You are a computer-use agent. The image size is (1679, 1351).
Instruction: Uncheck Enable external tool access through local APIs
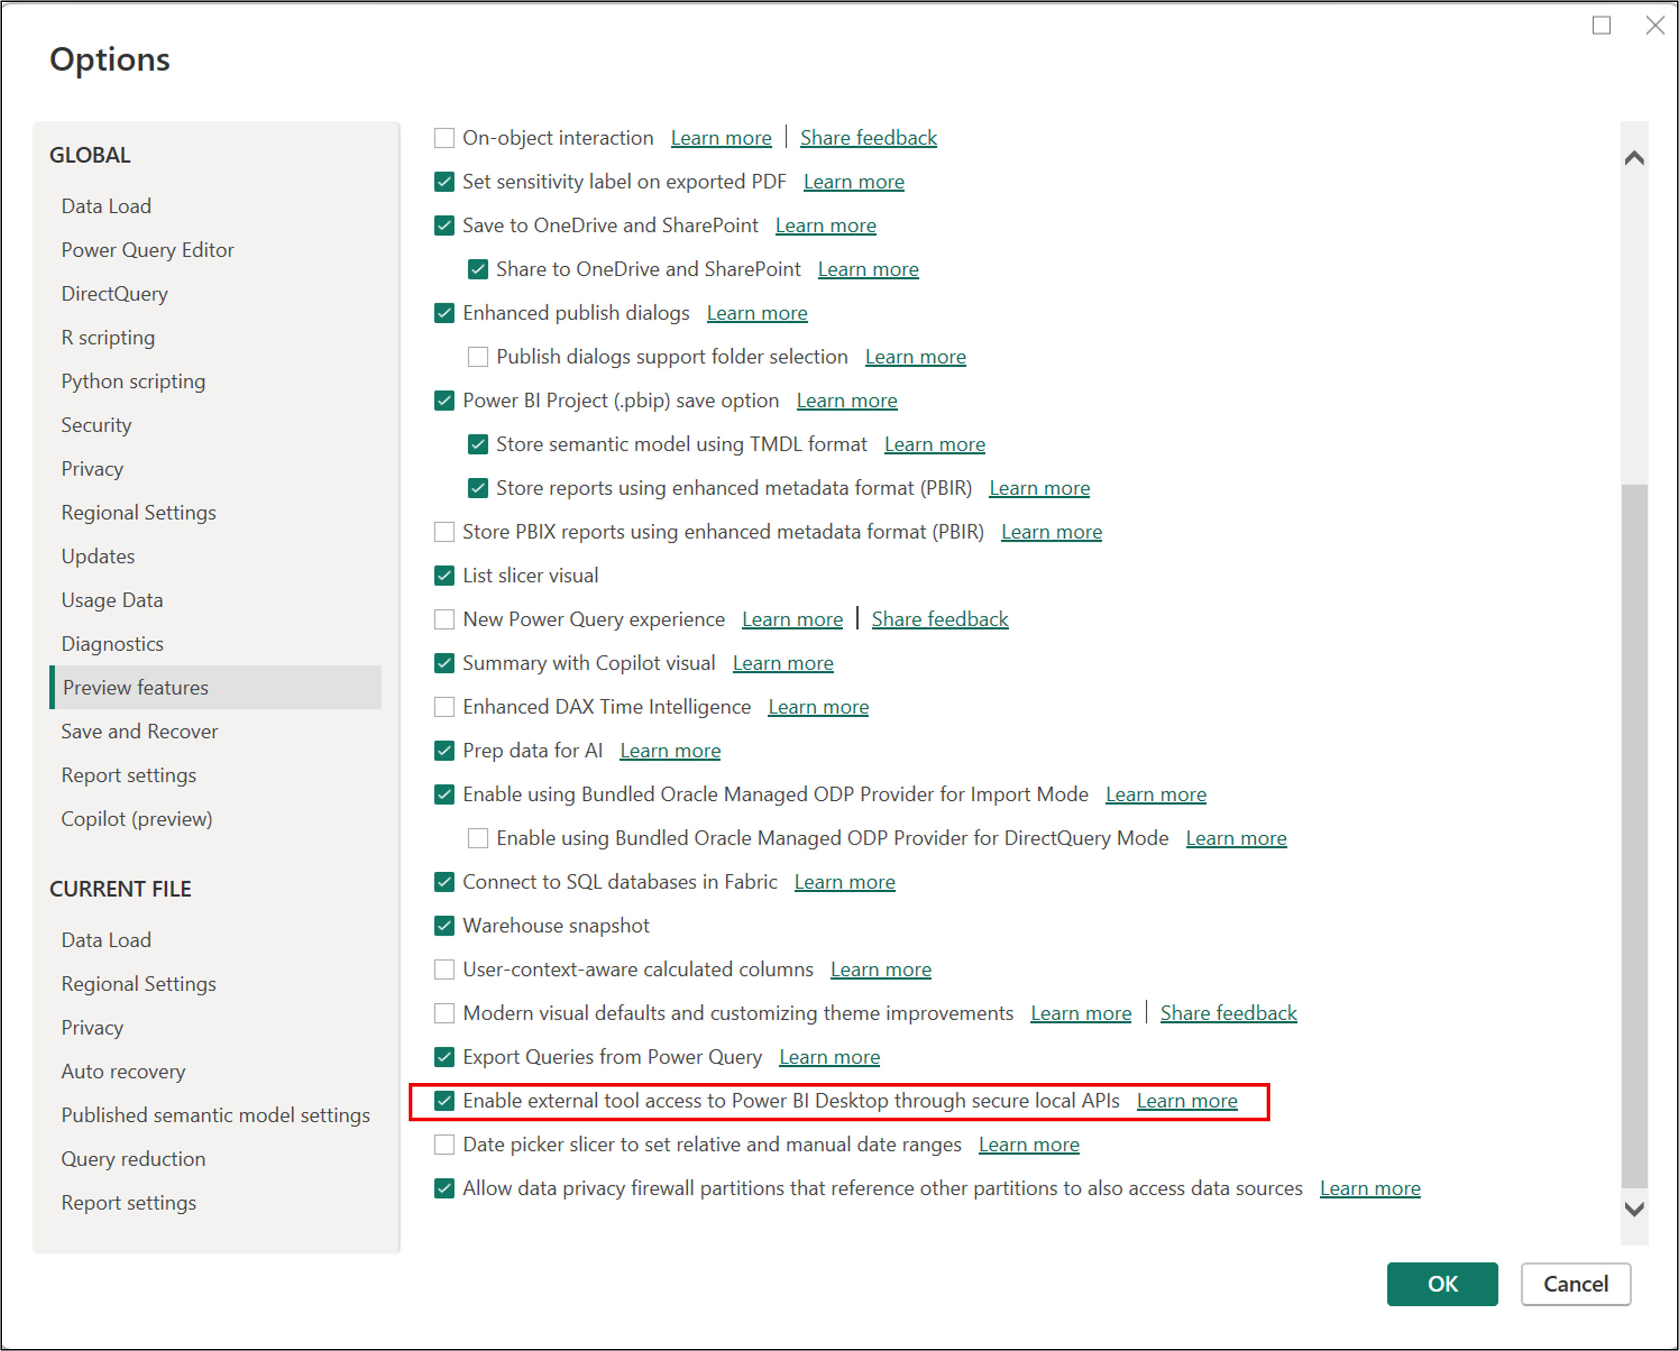(444, 1100)
